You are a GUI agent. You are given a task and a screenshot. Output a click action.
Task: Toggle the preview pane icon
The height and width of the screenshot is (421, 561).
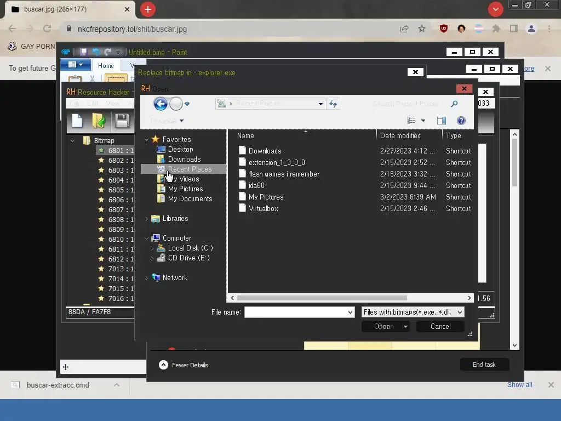click(x=442, y=121)
